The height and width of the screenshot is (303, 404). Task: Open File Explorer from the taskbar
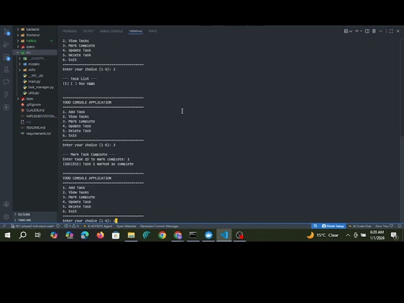click(x=131, y=235)
